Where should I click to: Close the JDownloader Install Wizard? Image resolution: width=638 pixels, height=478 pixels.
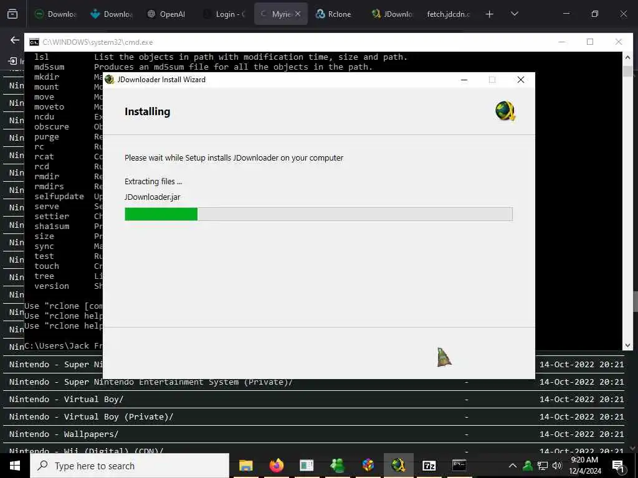[x=520, y=80]
